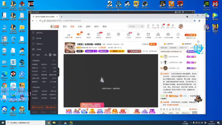Click the cat streamer avatar thumbnail
Viewport: 222px width, 125px height.
[70, 48]
